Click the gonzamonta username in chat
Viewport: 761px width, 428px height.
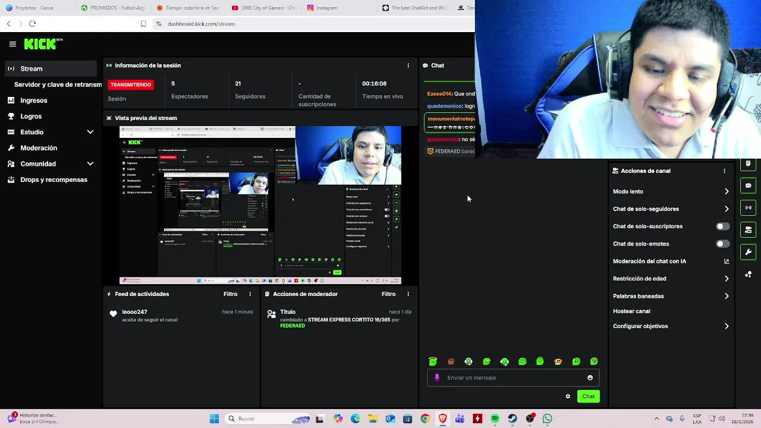coord(443,139)
